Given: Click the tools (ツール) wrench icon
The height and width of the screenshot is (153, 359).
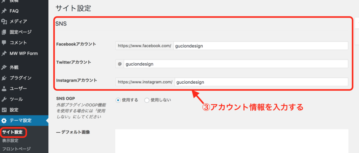Looking at the screenshot, I should [4, 99].
